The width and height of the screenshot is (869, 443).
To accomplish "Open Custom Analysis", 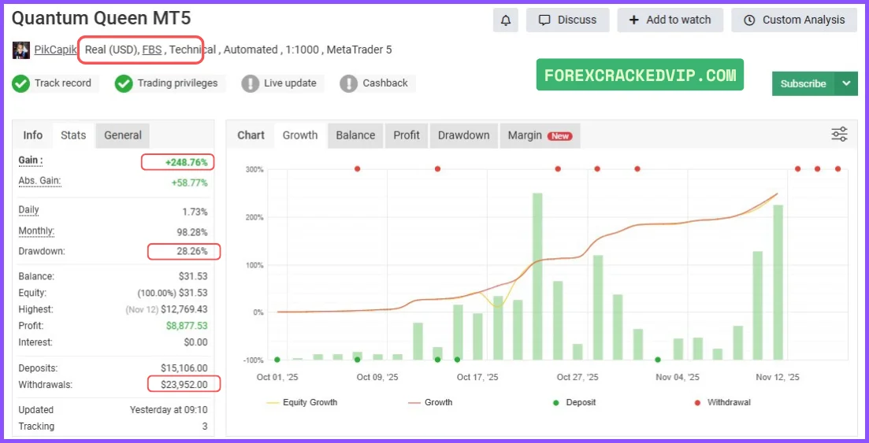I will pyautogui.click(x=794, y=20).
